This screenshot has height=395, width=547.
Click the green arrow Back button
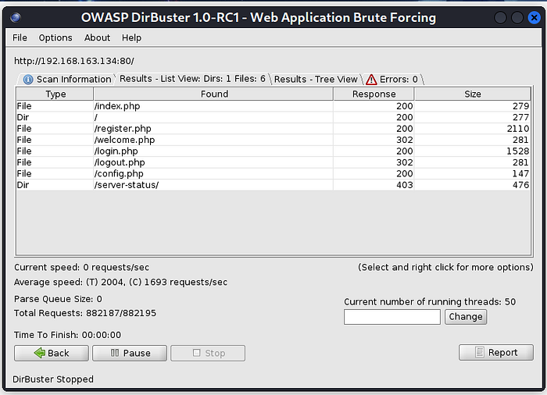(x=52, y=353)
